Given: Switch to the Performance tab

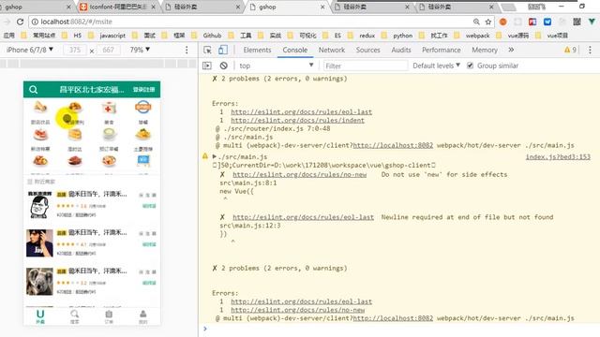Looking at the screenshot, I should [x=442, y=50].
